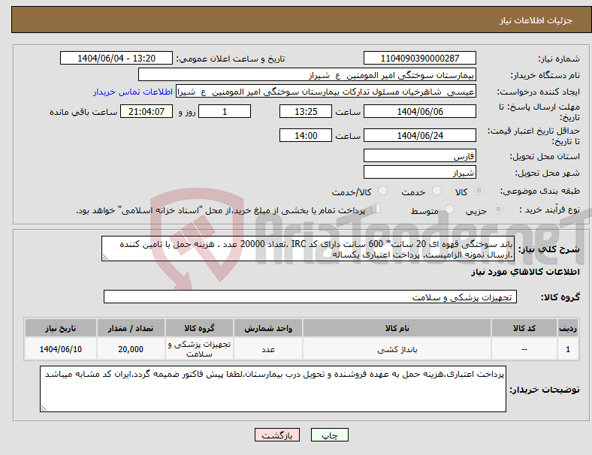This screenshot has width=592, height=455.
Task: Click the نوع فرآیند خرید label
Action: (x=549, y=209)
